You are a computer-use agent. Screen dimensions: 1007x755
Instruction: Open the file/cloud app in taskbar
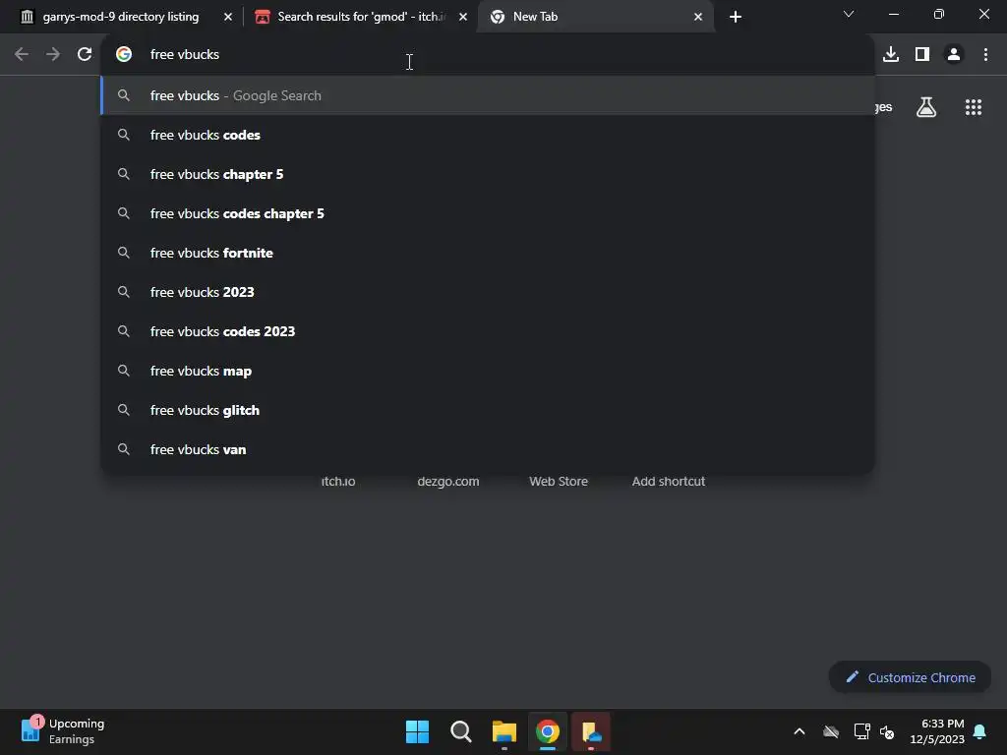(591, 731)
